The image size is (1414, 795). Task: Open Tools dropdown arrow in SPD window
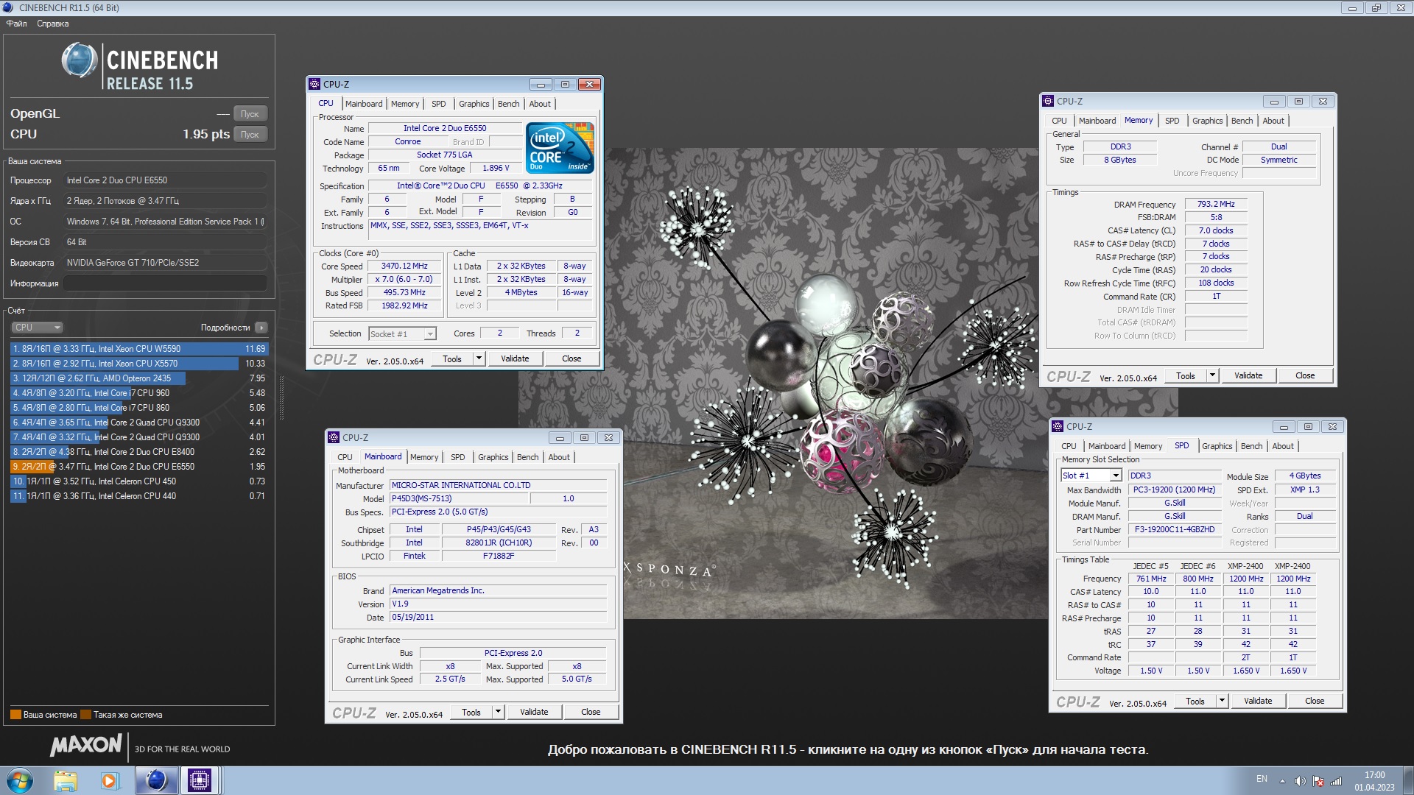1222,701
